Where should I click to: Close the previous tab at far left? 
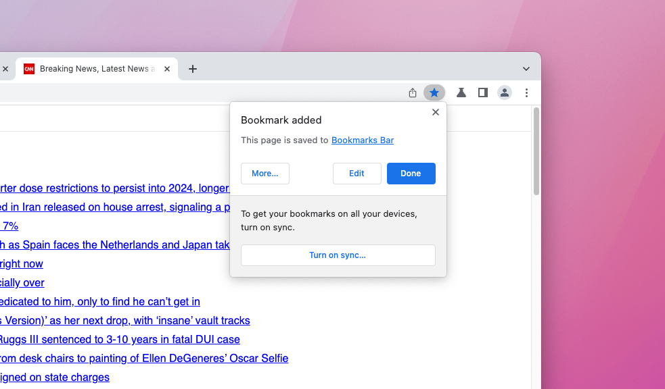click(x=5, y=69)
